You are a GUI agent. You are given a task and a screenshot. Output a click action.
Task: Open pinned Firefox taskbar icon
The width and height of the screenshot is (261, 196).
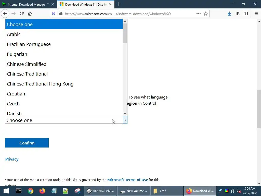42,191
